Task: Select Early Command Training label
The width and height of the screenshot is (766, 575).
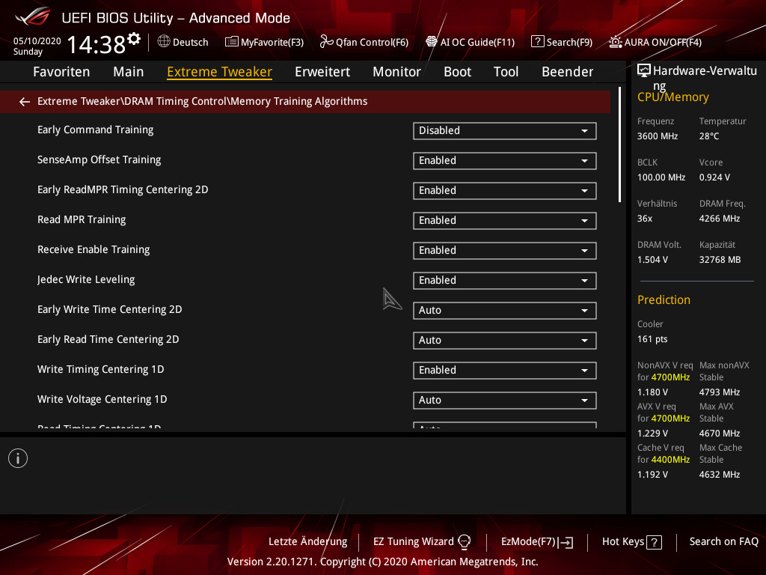Action: click(95, 130)
